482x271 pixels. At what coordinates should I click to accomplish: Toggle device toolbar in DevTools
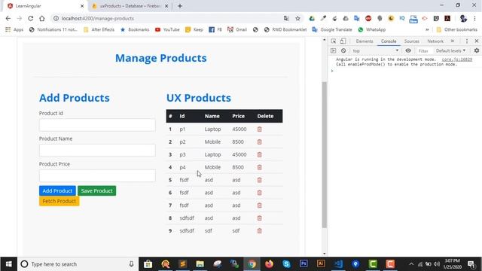[x=343, y=41]
